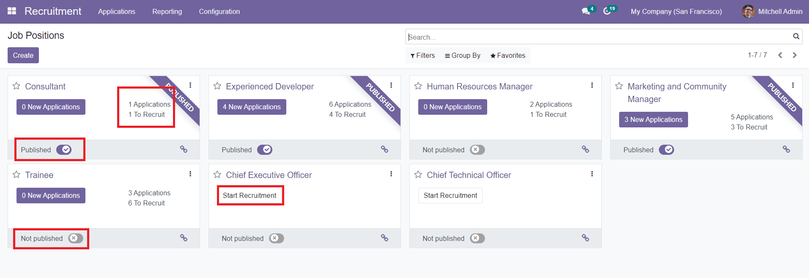Star the Consultant job position
The image size is (809, 278).
pyautogui.click(x=16, y=86)
